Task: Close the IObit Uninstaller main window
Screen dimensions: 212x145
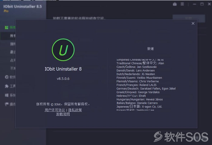Action: pyautogui.click(x=209, y=4)
